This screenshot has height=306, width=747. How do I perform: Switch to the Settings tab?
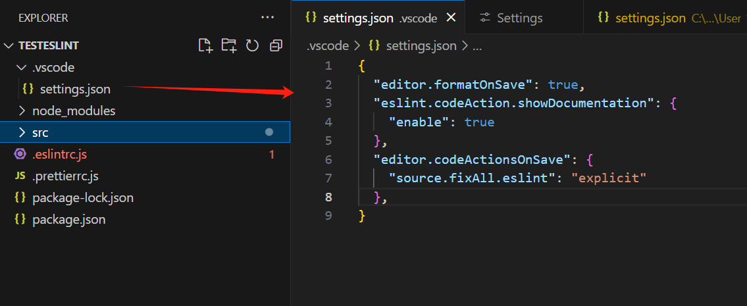click(519, 18)
